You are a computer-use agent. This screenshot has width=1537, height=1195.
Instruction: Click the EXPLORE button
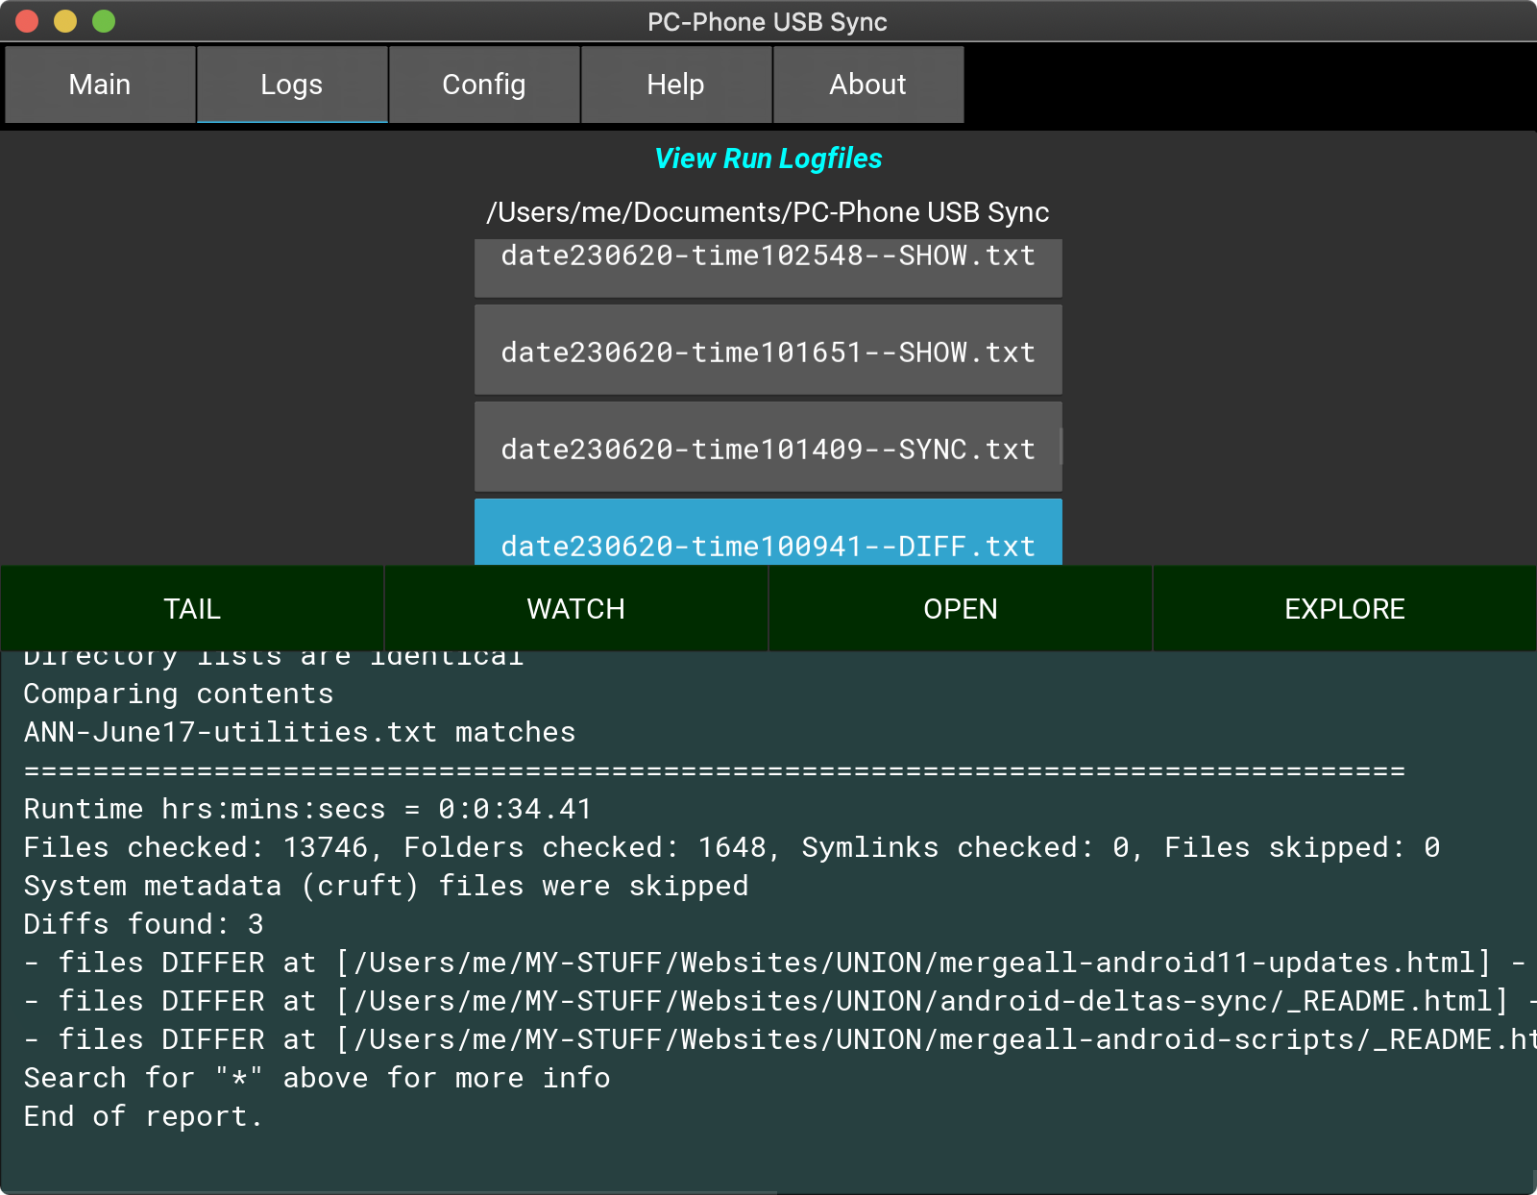click(x=1345, y=609)
